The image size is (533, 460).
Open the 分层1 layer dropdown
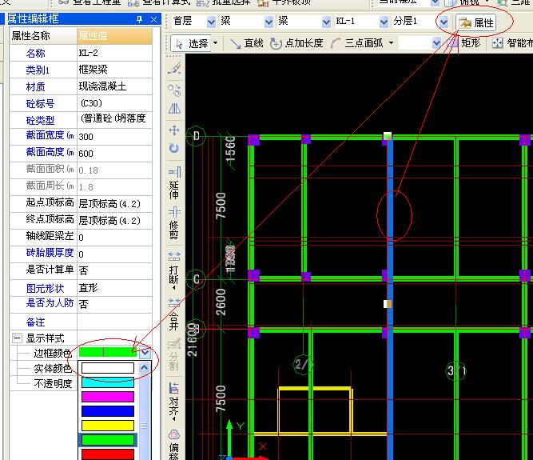click(444, 22)
